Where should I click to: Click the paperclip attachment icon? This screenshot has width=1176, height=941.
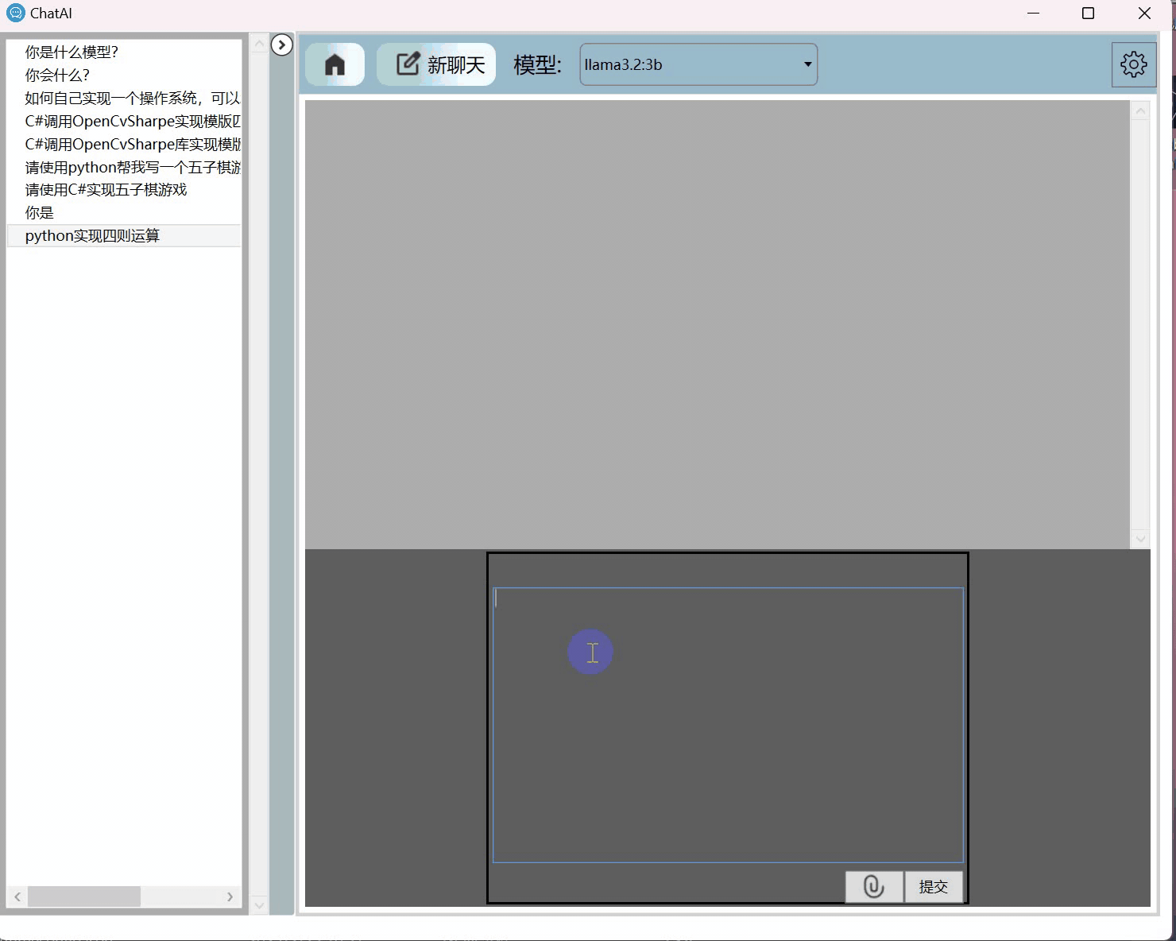873,886
